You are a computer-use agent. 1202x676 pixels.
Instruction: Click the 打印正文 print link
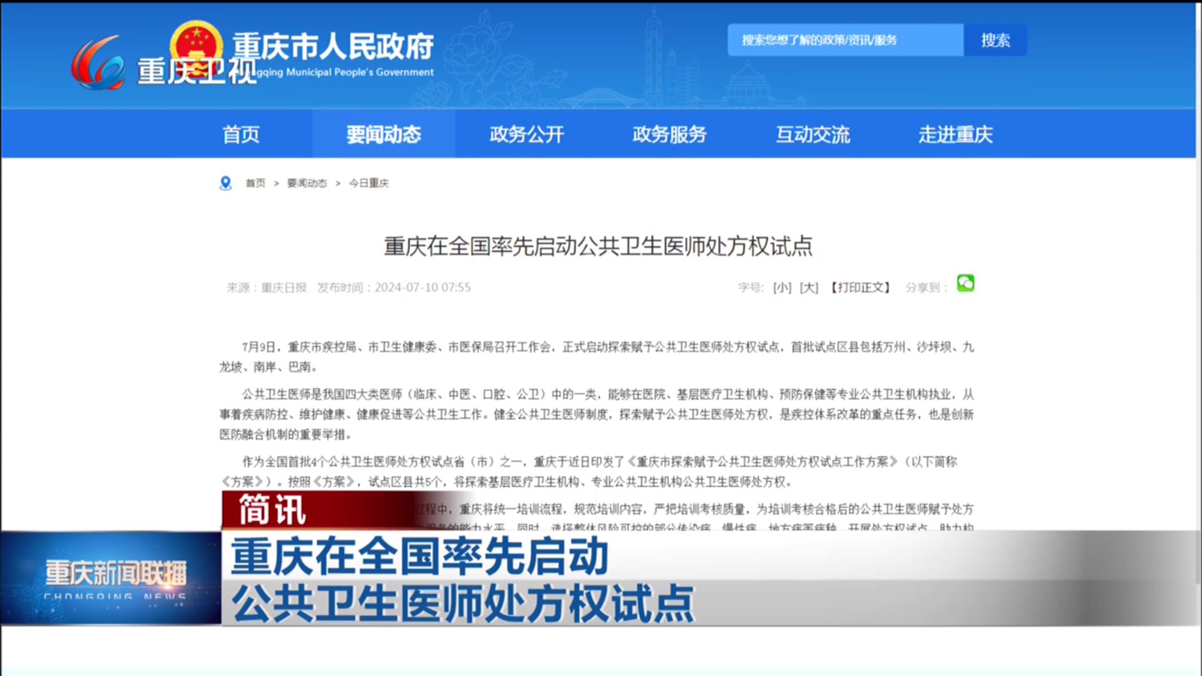861,287
